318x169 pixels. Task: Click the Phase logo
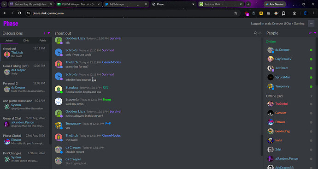pyautogui.click(x=11, y=24)
